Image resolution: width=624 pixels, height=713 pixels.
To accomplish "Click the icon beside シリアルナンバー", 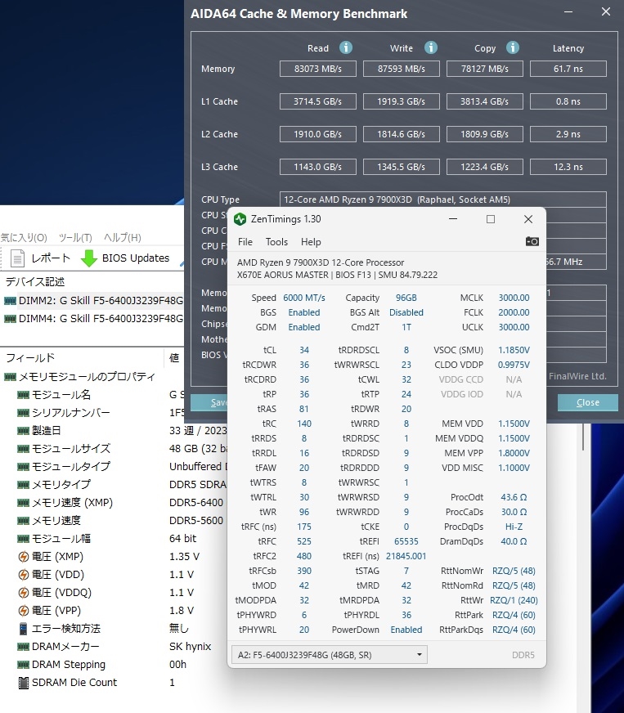I will [x=23, y=413].
